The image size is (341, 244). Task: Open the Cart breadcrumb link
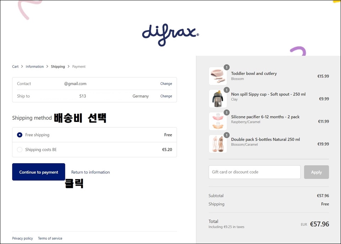(x=15, y=67)
